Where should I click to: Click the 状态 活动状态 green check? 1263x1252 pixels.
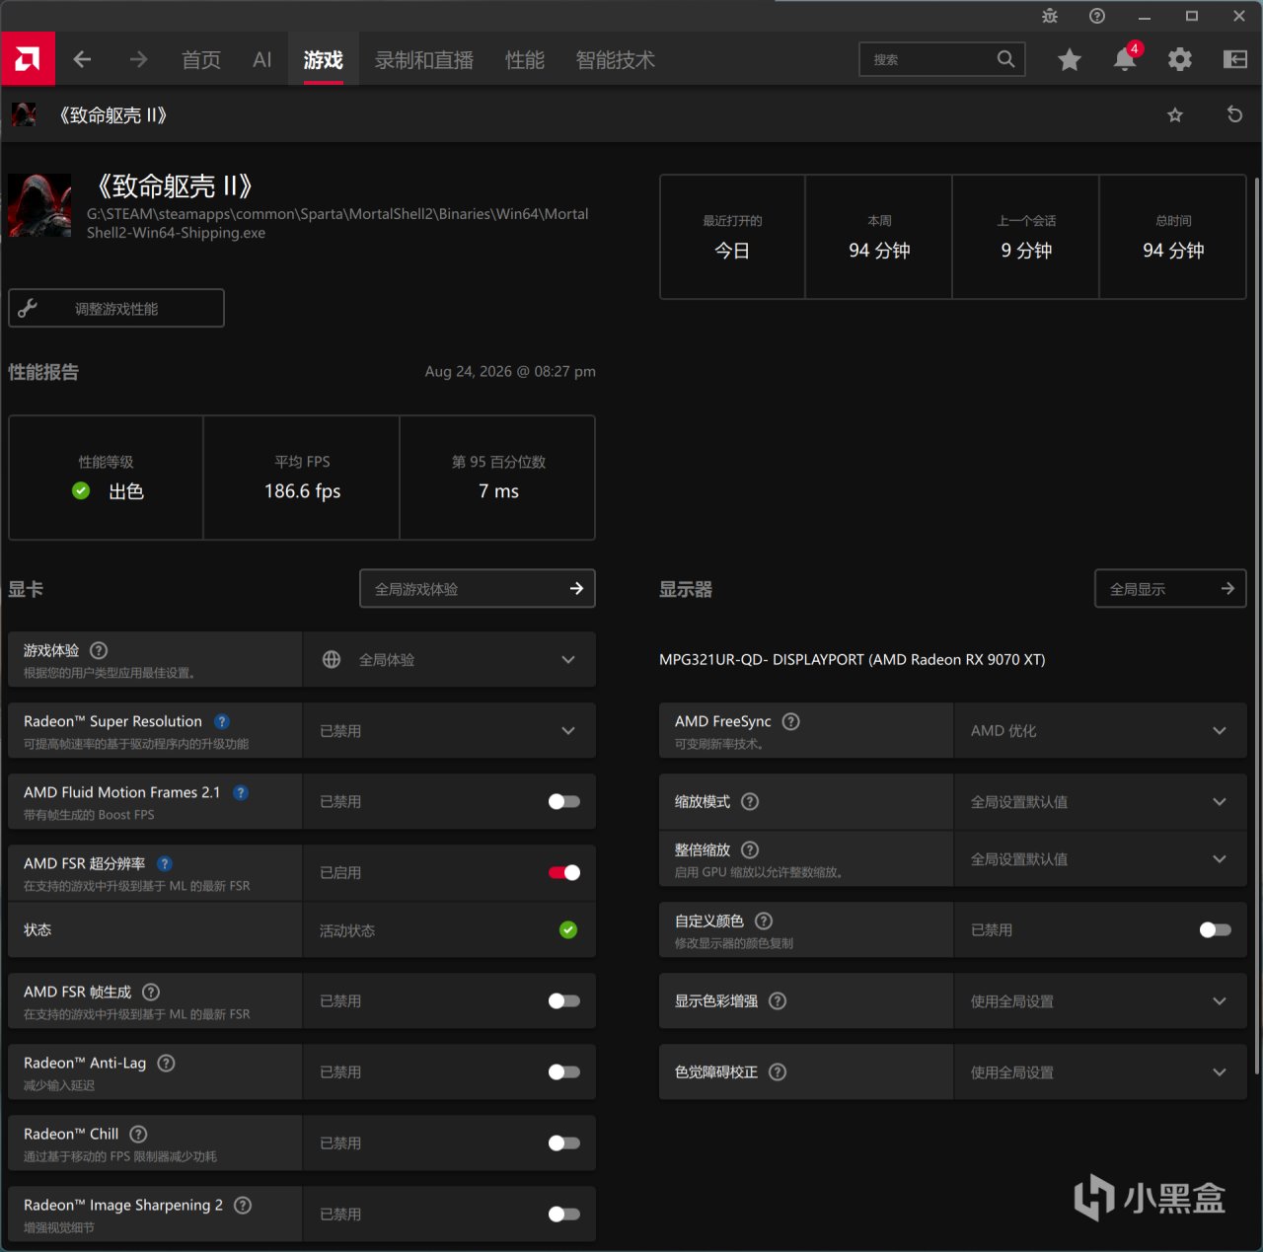point(568,929)
